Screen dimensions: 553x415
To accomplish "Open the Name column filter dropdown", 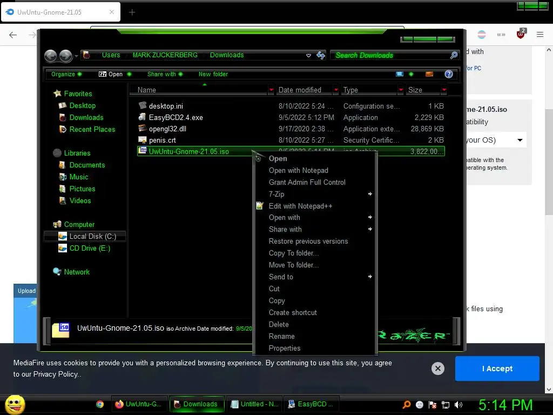I will 271,90.
